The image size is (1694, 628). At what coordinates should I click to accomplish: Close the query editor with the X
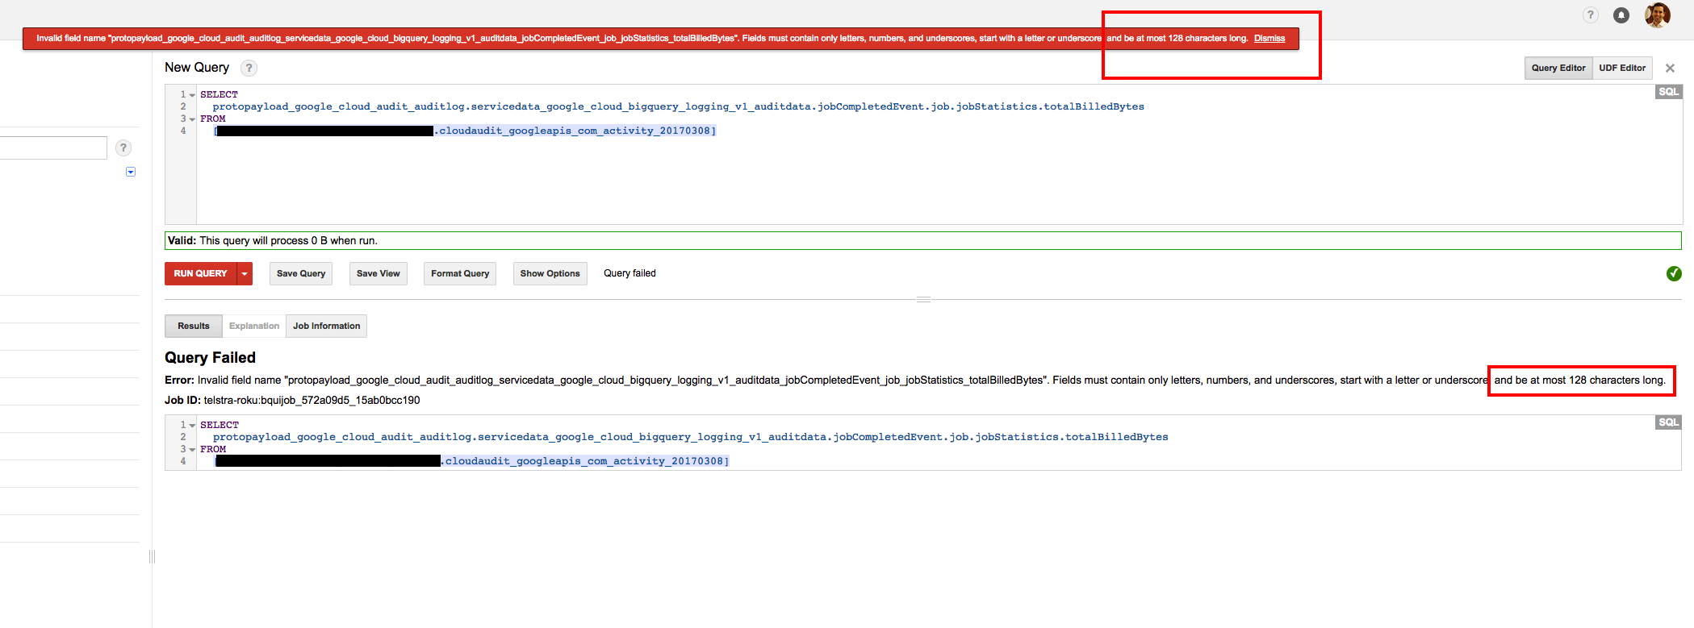point(1670,69)
